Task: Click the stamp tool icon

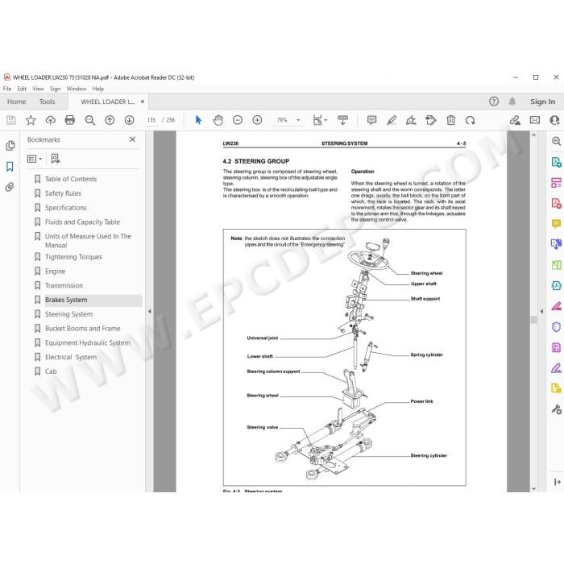Action: click(x=430, y=120)
